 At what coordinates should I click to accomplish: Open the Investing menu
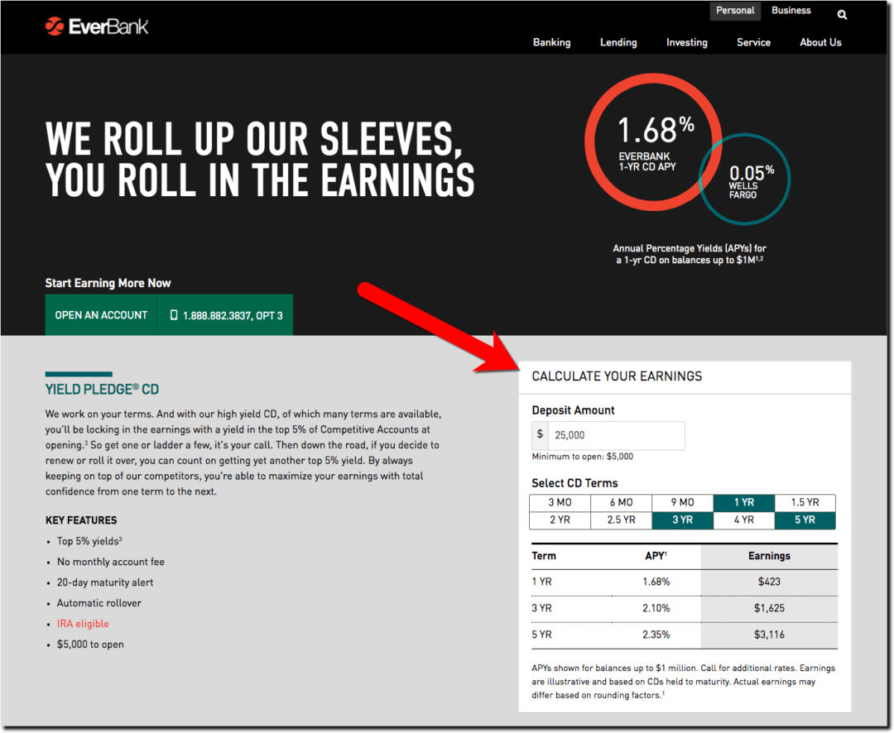pyautogui.click(x=687, y=42)
